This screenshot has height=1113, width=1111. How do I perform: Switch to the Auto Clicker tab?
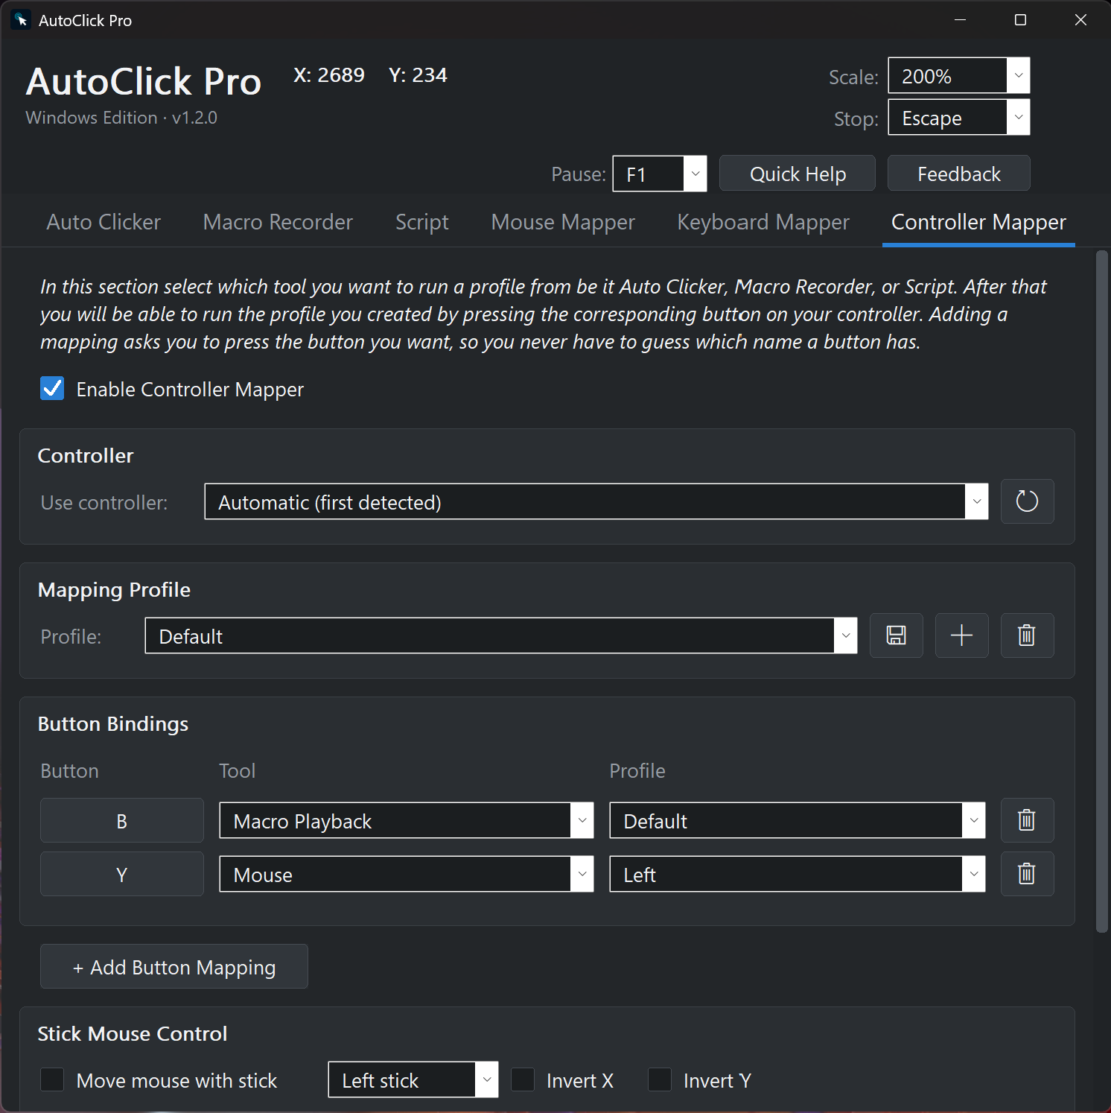104,222
